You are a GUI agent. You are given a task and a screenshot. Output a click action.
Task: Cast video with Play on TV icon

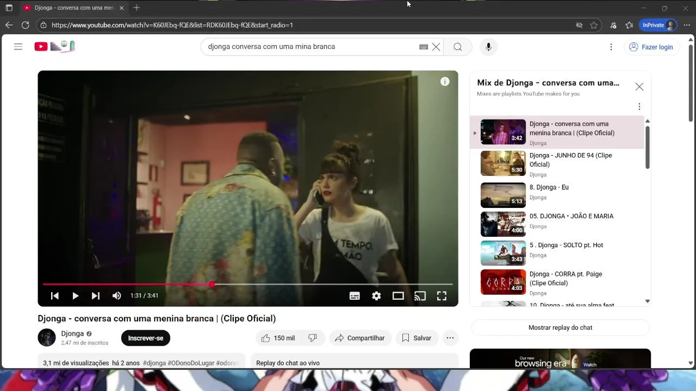tap(420, 296)
